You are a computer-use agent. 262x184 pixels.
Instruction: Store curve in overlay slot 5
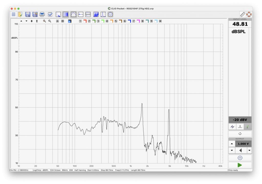(x=116, y=21)
